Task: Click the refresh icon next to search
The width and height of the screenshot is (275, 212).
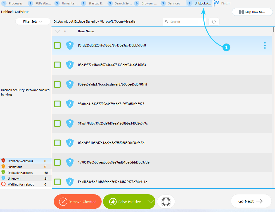Action: pyautogui.click(x=214, y=22)
